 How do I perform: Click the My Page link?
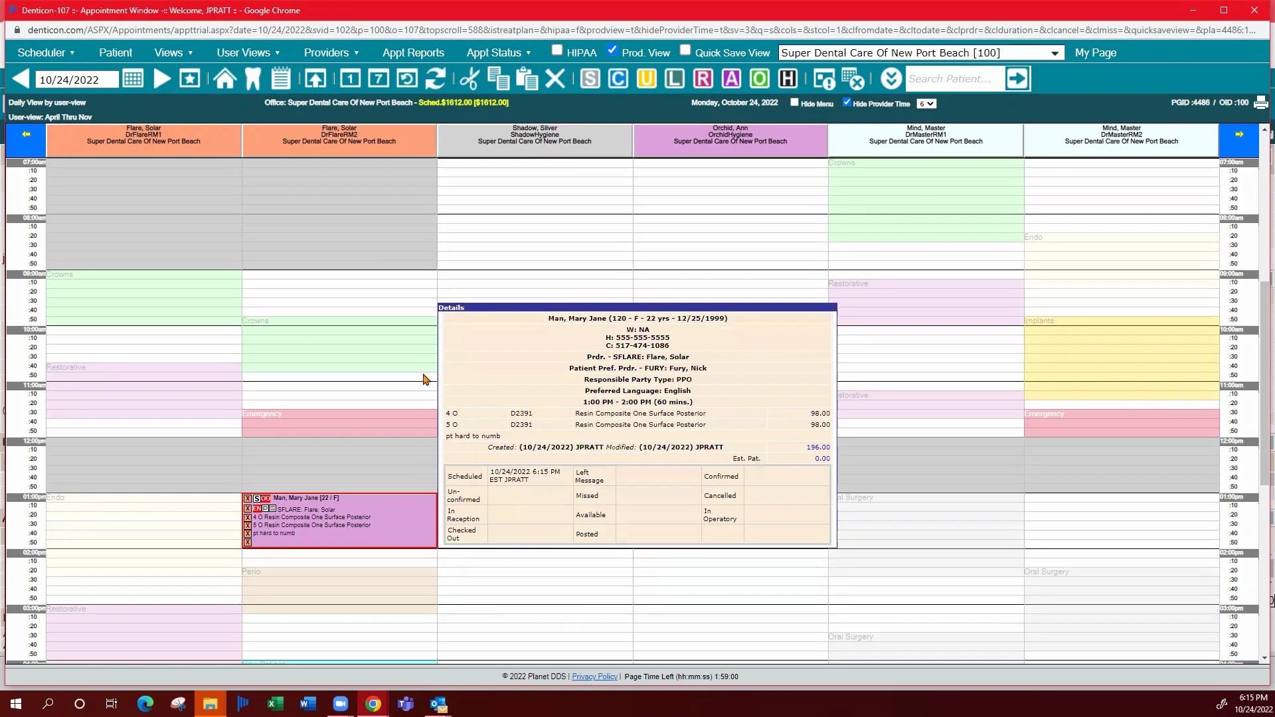point(1095,53)
